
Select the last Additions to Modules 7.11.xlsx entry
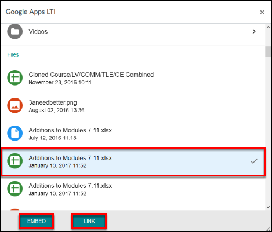click(x=133, y=189)
